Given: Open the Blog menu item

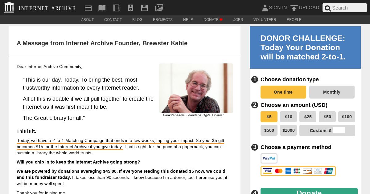Looking at the screenshot, I should pyautogui.click(x=137, y=20).
